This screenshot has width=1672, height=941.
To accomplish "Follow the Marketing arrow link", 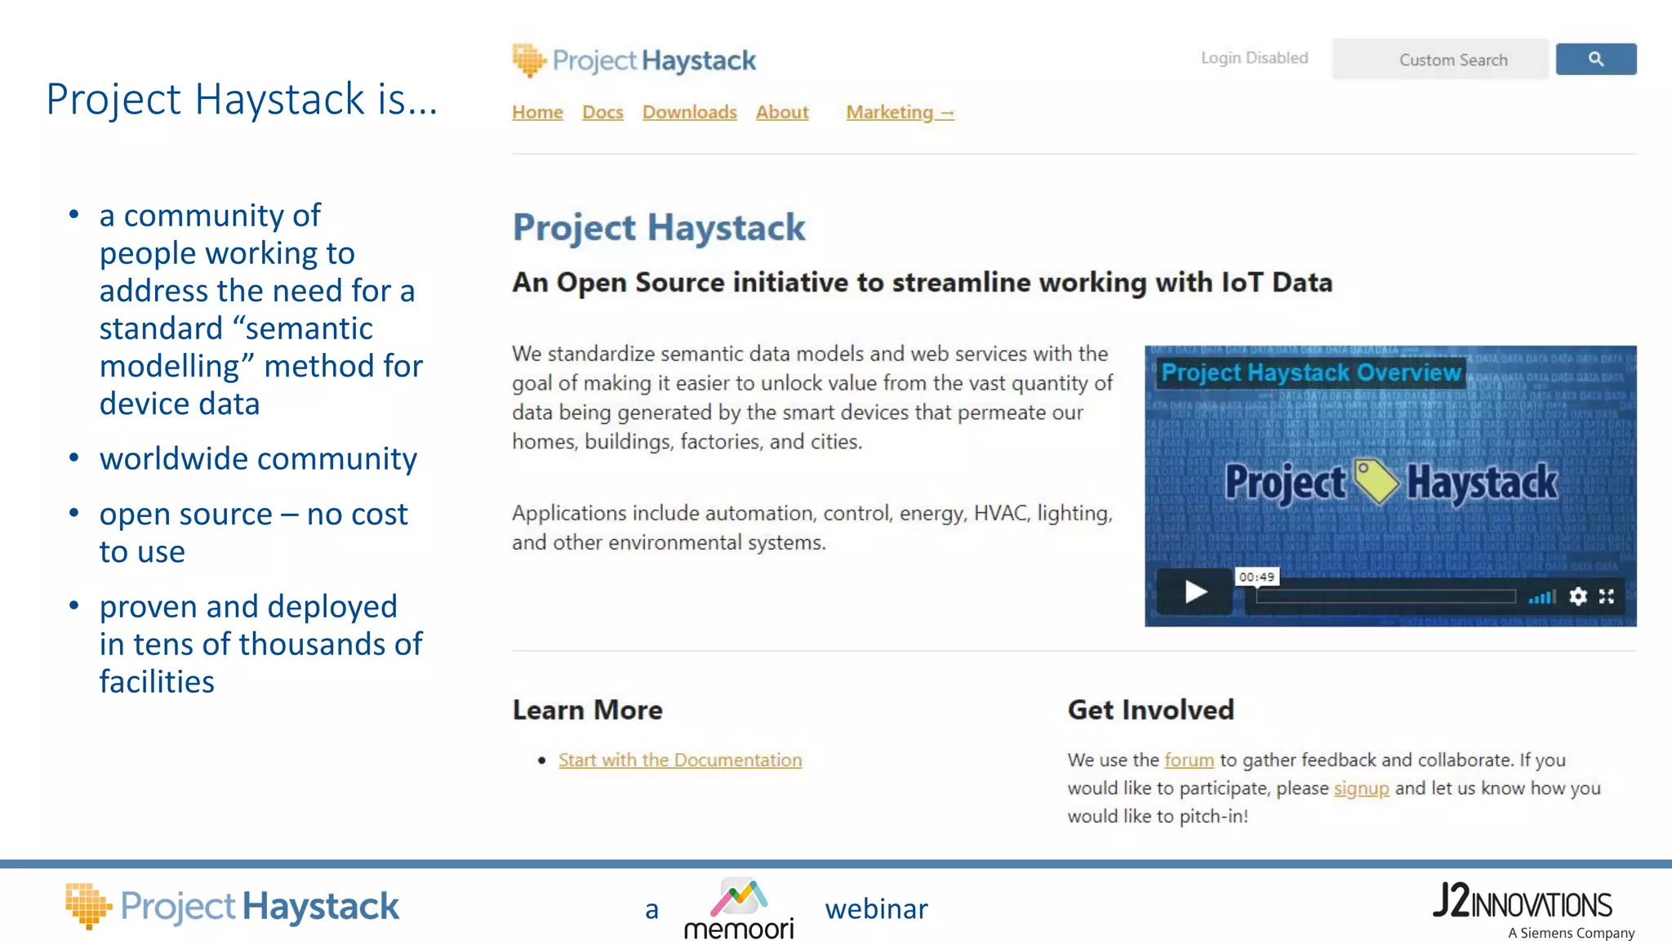I will click(900, 112).
